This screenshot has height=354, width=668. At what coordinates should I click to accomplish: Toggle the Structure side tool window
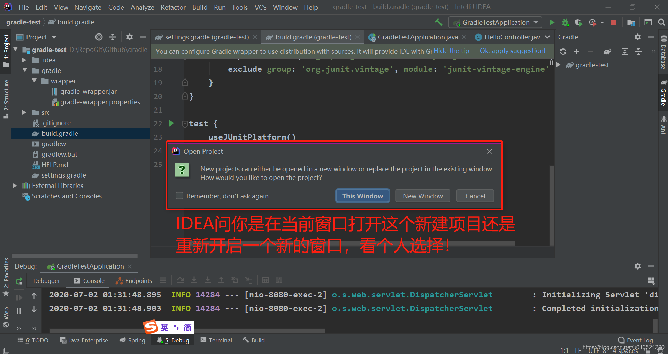click(x=6, y=99)
